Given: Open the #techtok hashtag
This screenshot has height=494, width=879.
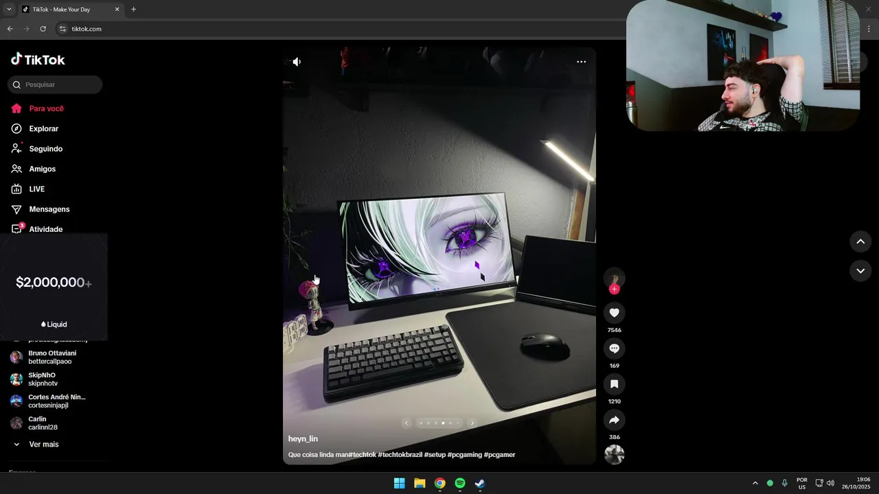Looking at the screenshot, I should (362, 455).
